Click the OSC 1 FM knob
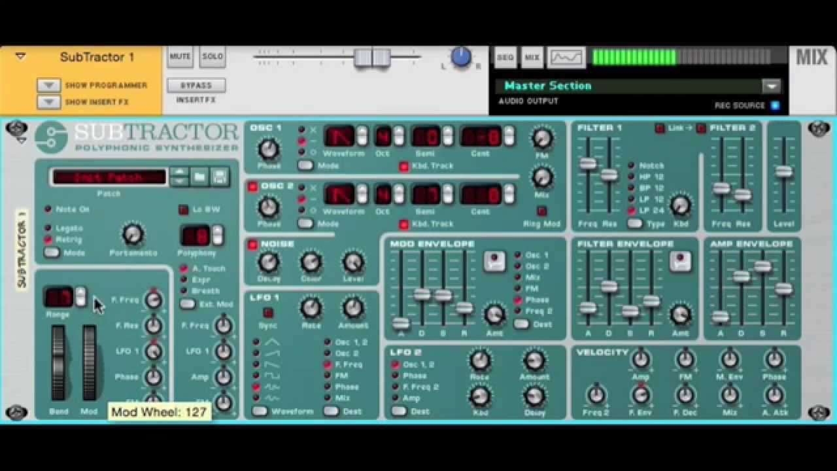This screenshot has height=471, width=837. [541, 138]
